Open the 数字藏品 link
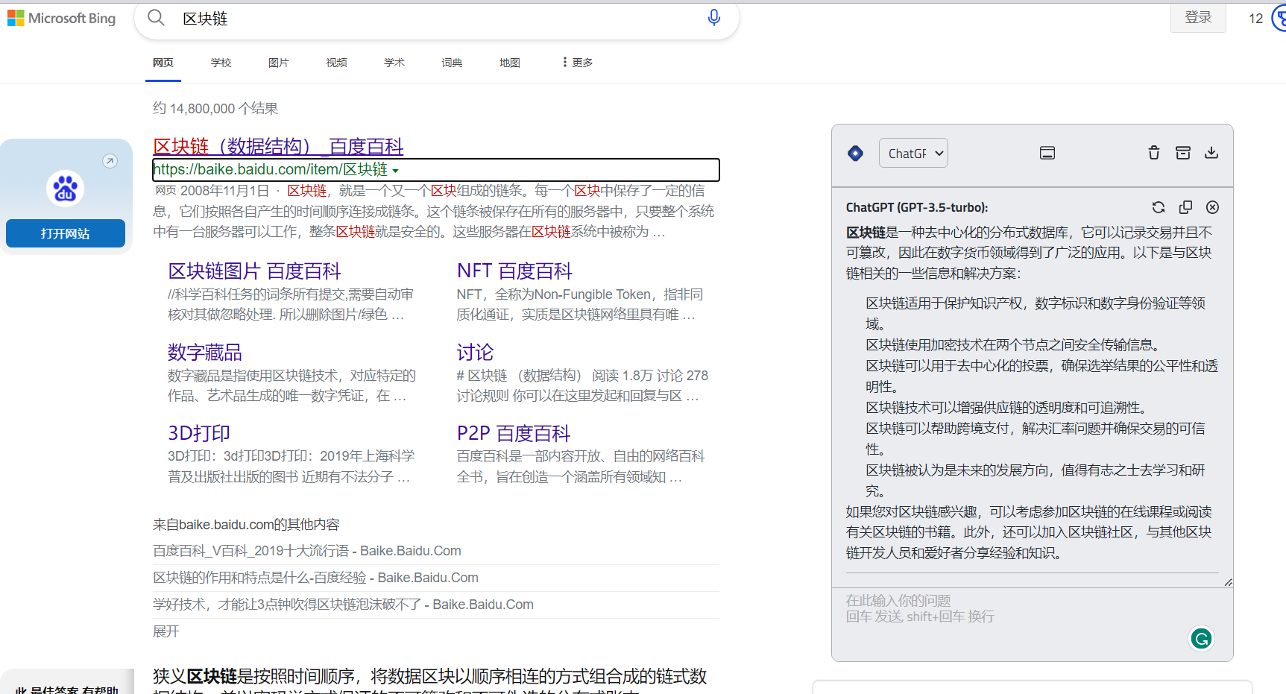Screen dimensions: 1286x694 pyautogui.click(x=205, y=352)
